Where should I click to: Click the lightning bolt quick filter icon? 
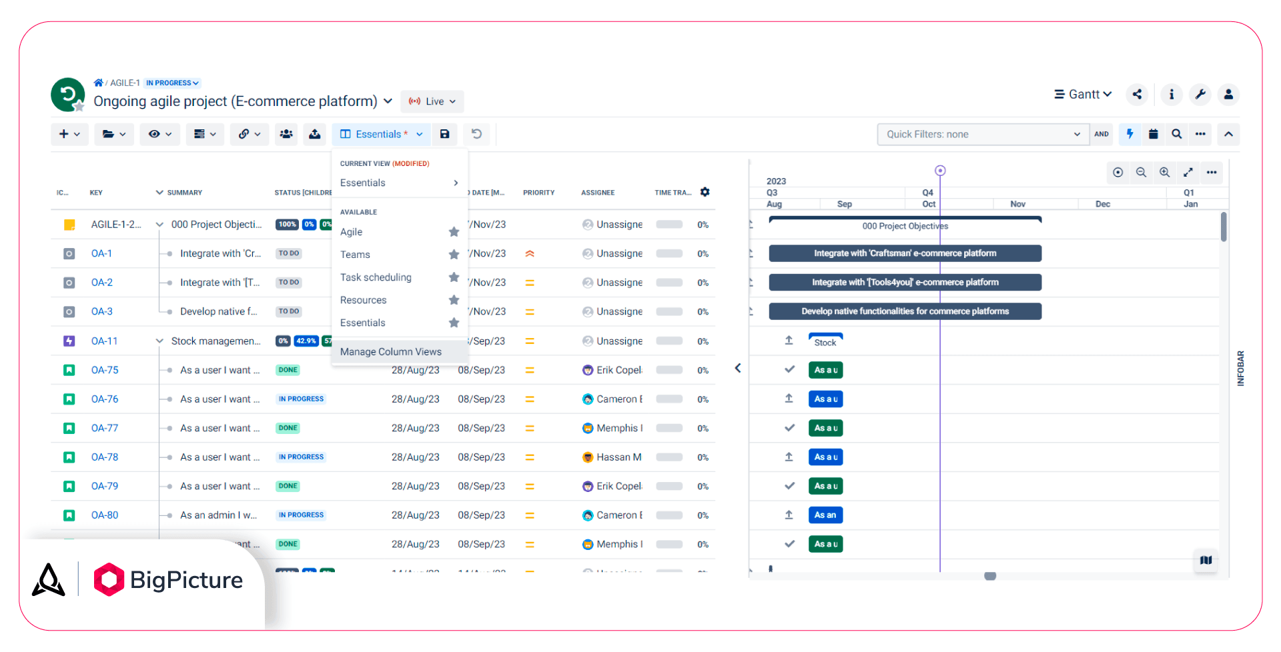tap(1130, 134)
